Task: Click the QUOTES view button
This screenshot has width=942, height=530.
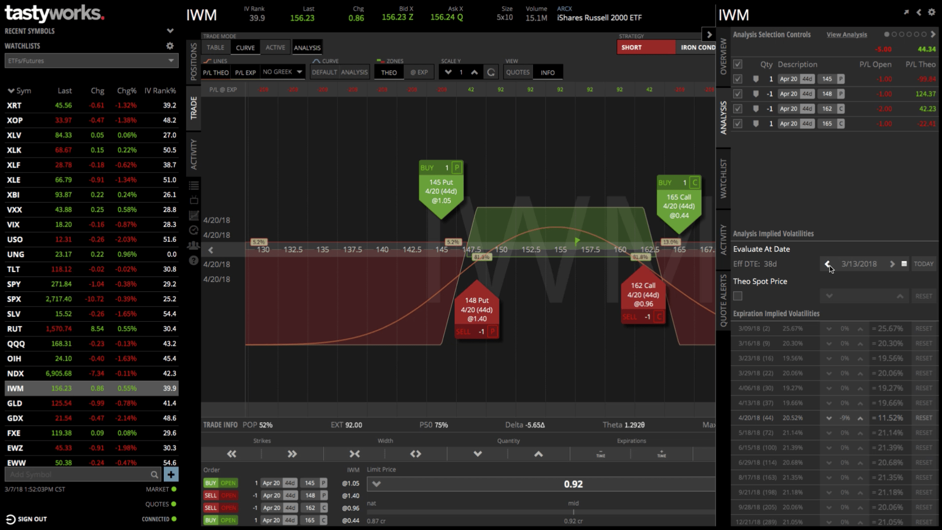Action: [518, 72]
